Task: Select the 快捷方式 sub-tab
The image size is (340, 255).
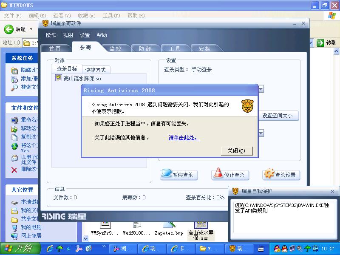Action: 95,70
